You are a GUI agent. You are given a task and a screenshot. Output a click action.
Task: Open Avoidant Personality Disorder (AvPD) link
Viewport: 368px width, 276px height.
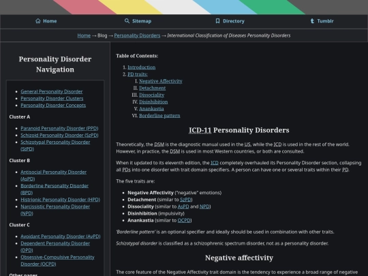(x=61, y=236)
